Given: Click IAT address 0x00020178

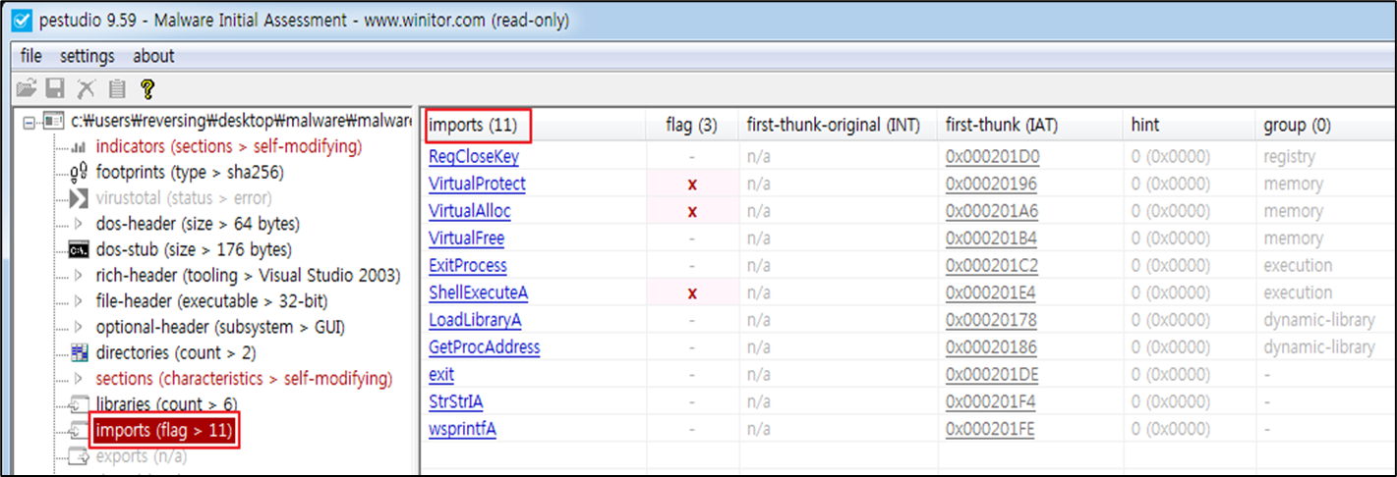Looking at the screenshot, I should 991,320.
